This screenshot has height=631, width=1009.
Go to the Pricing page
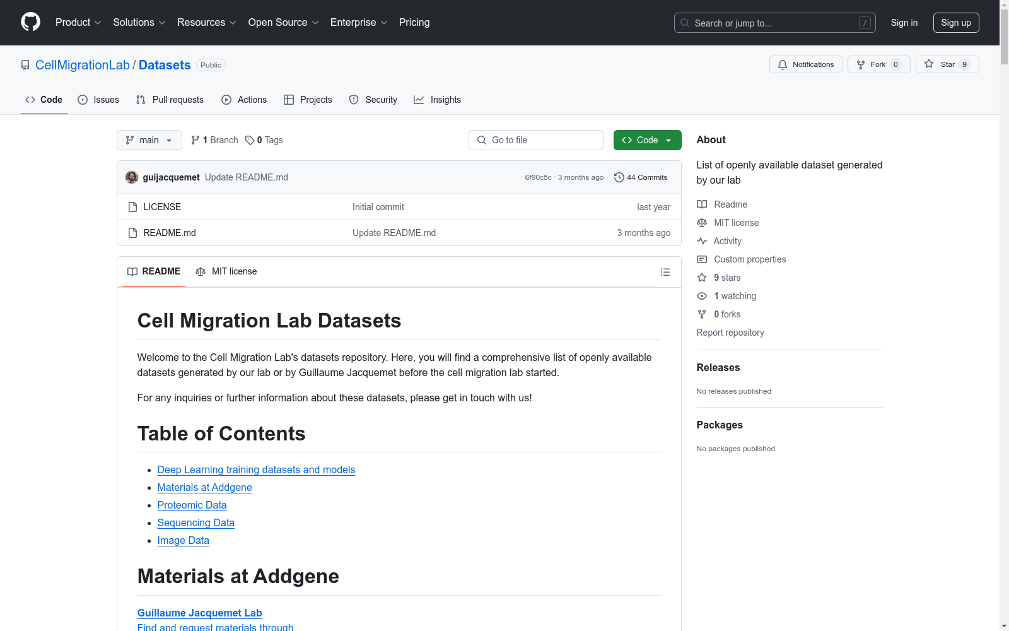coord(414,23)
